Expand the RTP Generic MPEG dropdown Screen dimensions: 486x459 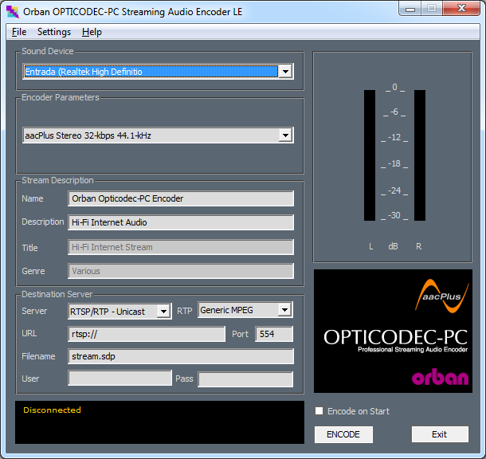pyautogui.click(x=284, y=310)
